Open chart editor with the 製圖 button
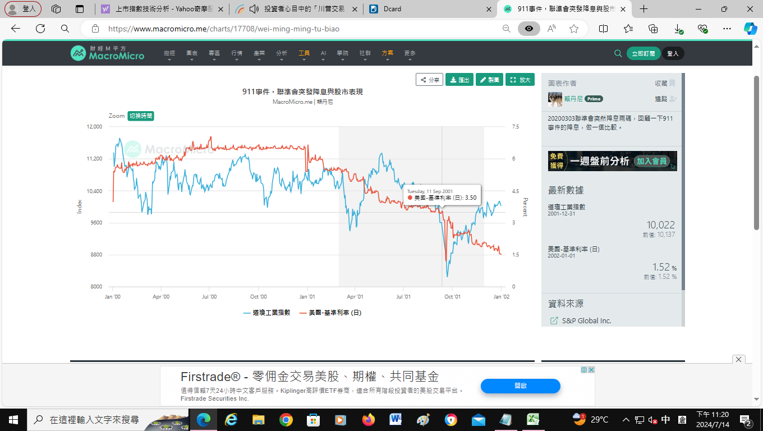The height and width of the screenshot is (431, 763). tap(489, 80)
